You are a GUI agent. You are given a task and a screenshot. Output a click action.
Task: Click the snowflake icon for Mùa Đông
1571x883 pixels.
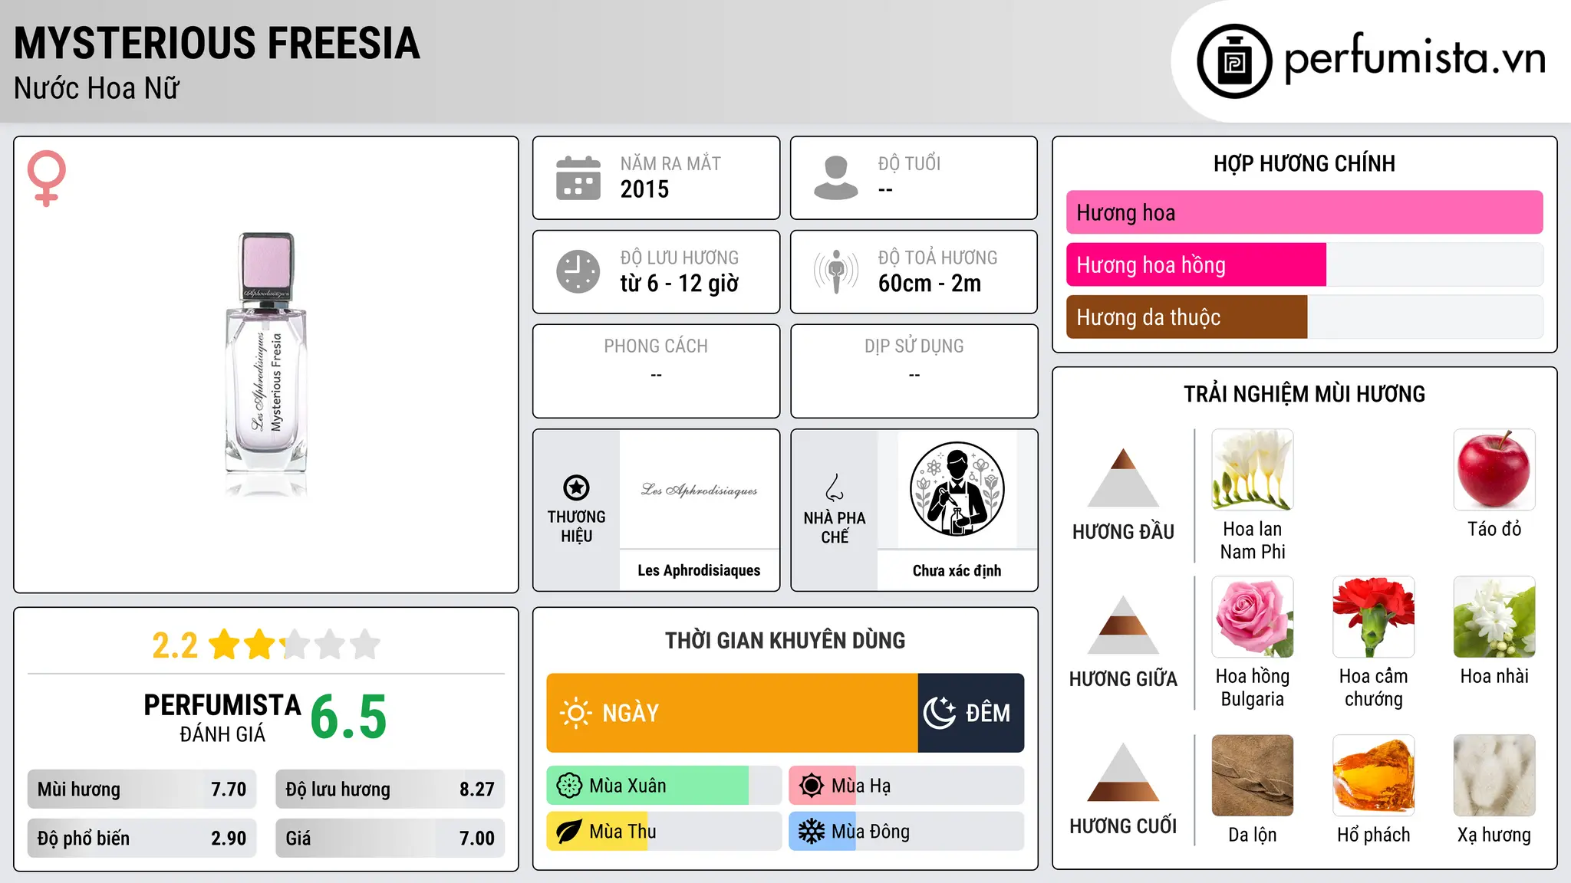point(812,832)
